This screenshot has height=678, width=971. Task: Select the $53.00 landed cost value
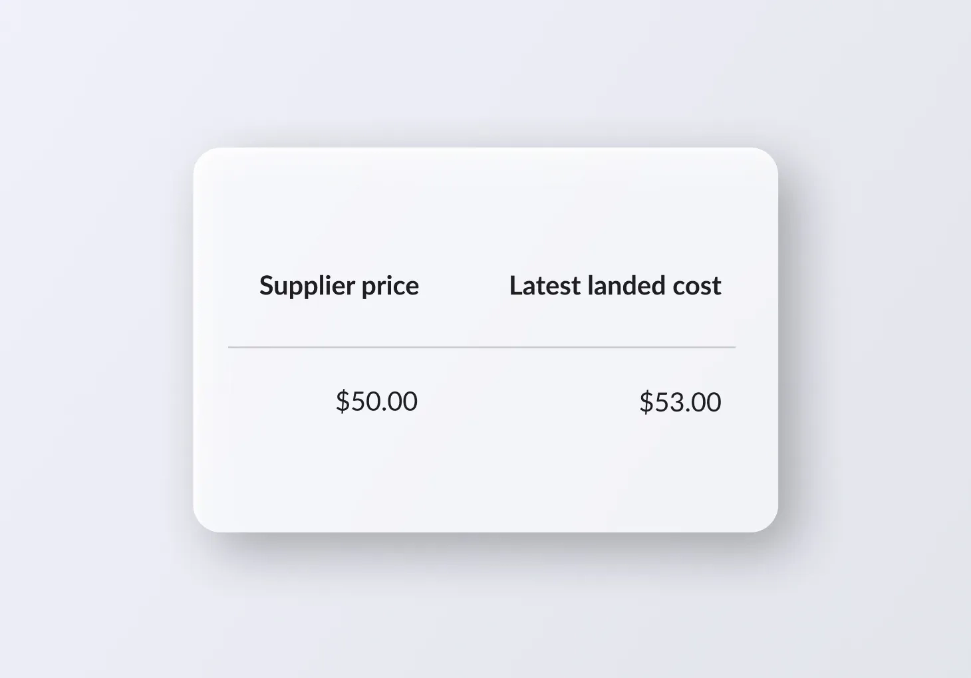680,402
